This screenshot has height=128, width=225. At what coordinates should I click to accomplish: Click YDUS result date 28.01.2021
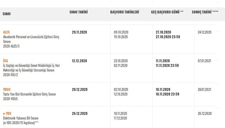pos(205,90)
